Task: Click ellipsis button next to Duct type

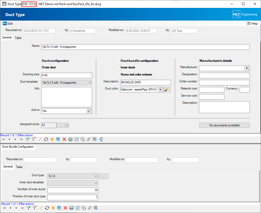Action: click(x=103, y=176)
